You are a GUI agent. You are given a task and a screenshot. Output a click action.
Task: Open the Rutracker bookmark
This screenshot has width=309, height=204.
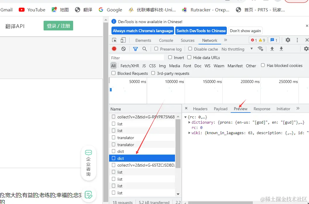205,10
